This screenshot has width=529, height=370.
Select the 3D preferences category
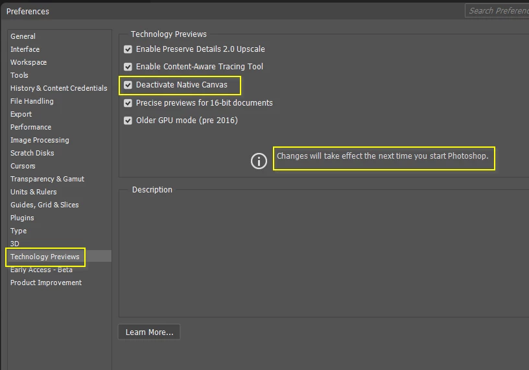pyautogui.click(x=14, y=244)
